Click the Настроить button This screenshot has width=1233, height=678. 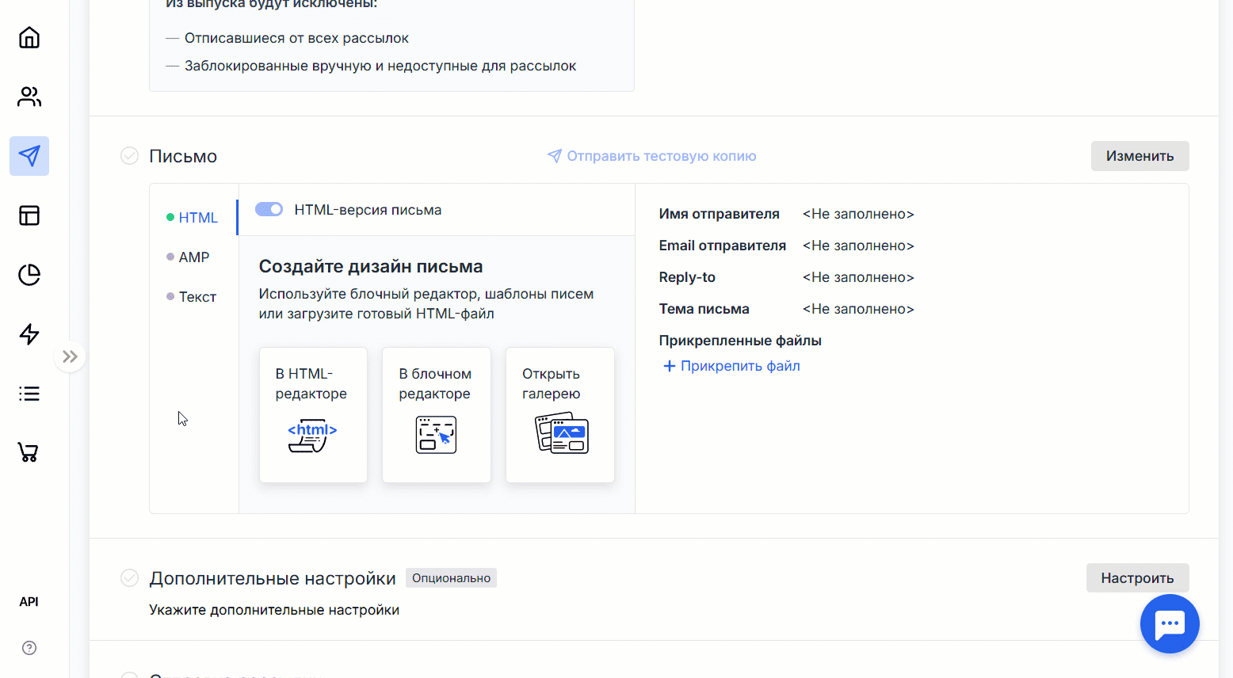(1137, 578)
